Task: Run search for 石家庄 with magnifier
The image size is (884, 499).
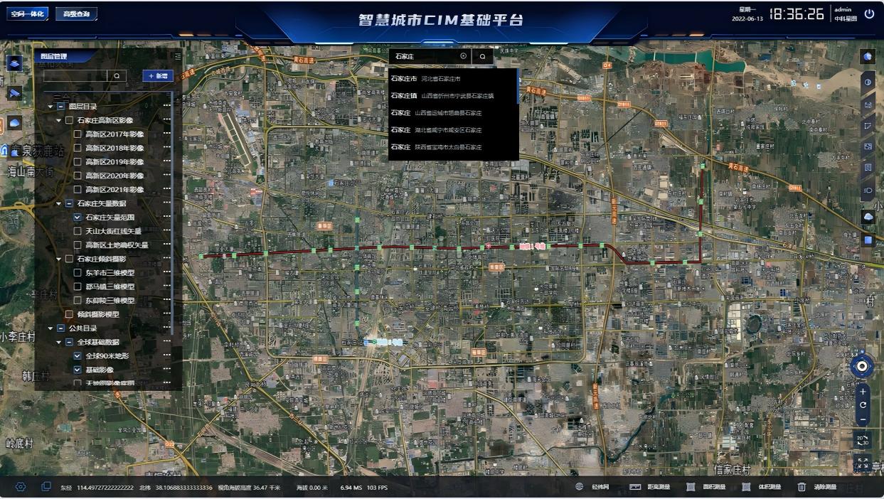Action: click(482, 55)
